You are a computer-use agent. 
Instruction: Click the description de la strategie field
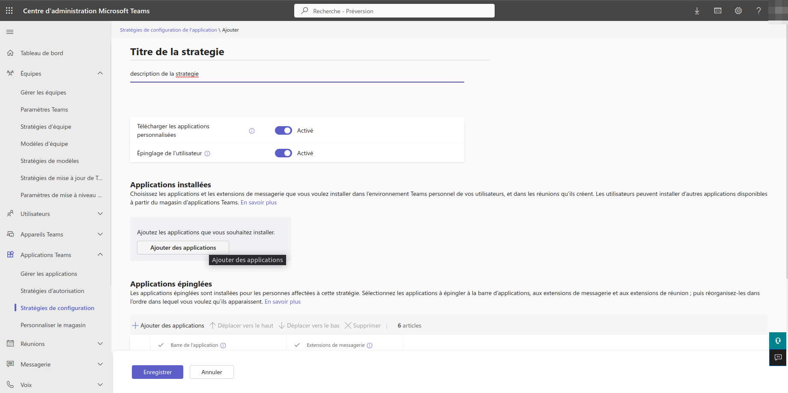pyautogui.click(x=297, y=74)
